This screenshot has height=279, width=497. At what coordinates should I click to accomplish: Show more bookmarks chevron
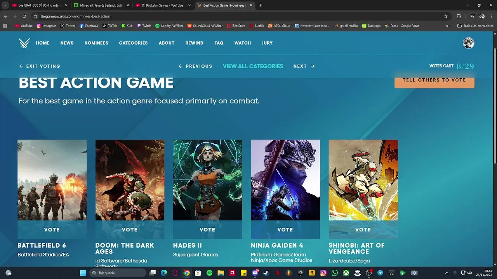click(x=447, y=26)
